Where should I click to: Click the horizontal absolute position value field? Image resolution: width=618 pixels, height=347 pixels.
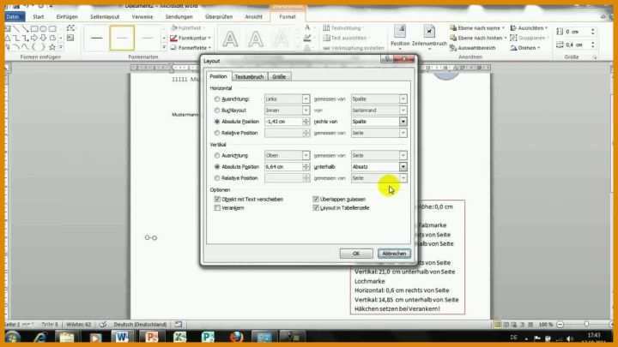(x=283, y=122)
